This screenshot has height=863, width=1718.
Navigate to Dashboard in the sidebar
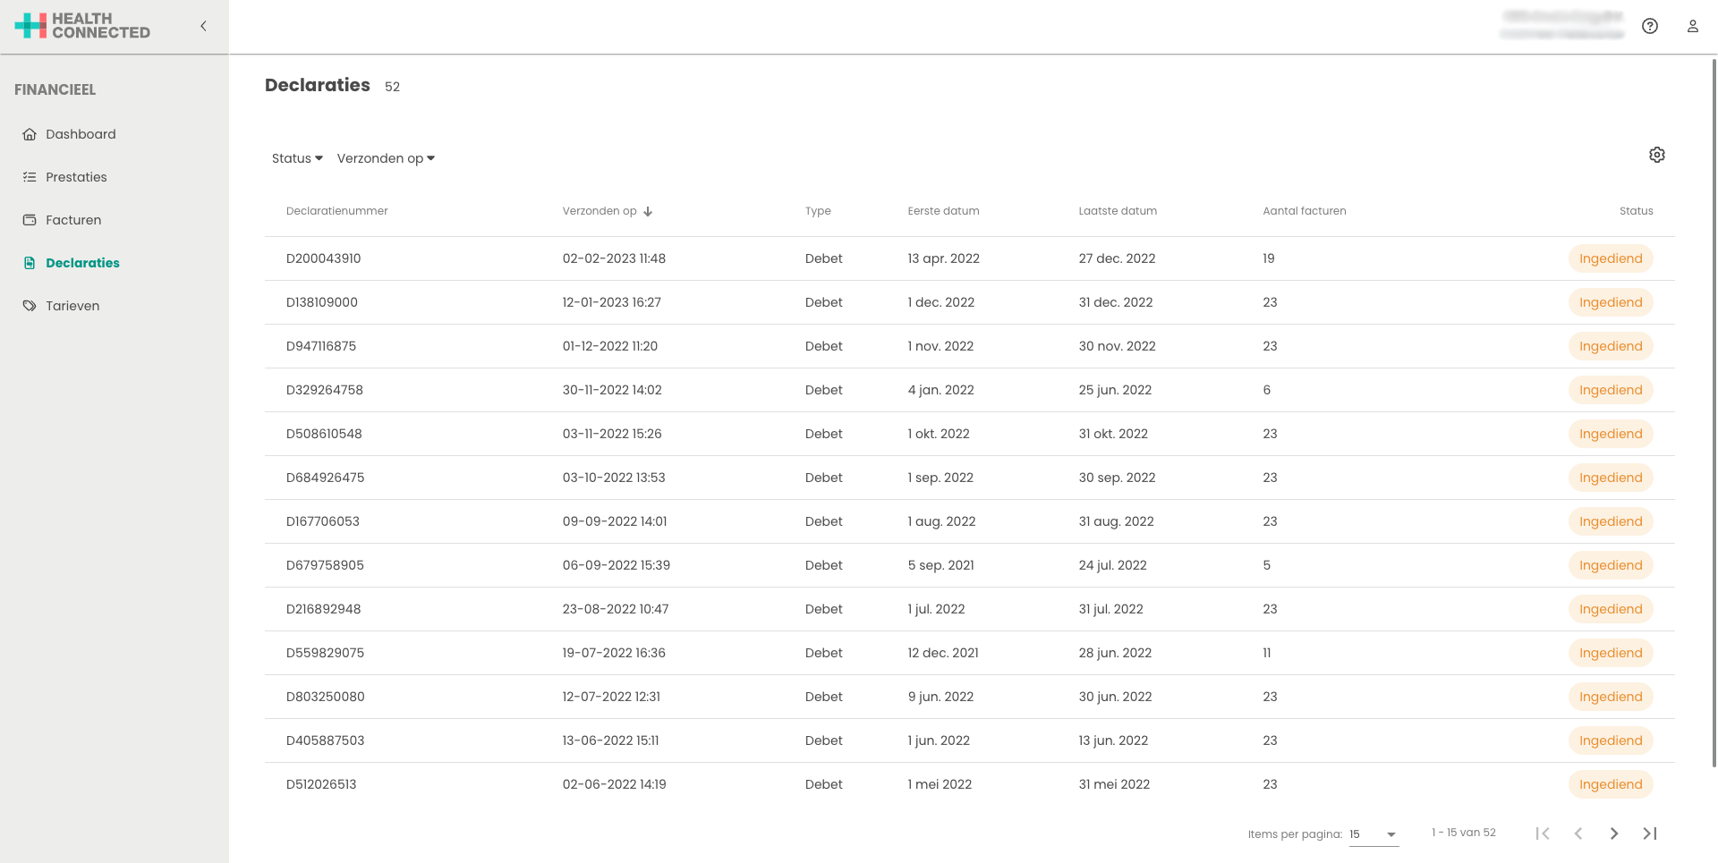point(81,134)
